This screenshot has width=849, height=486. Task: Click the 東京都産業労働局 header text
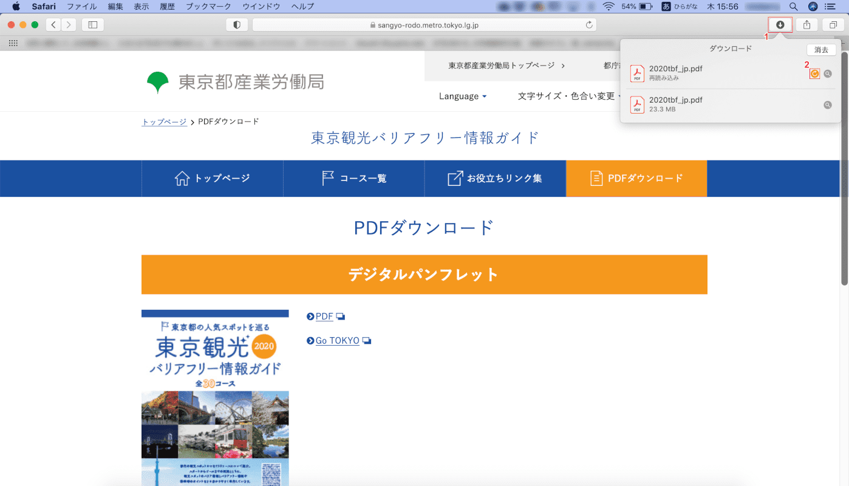tap(251, 82)
